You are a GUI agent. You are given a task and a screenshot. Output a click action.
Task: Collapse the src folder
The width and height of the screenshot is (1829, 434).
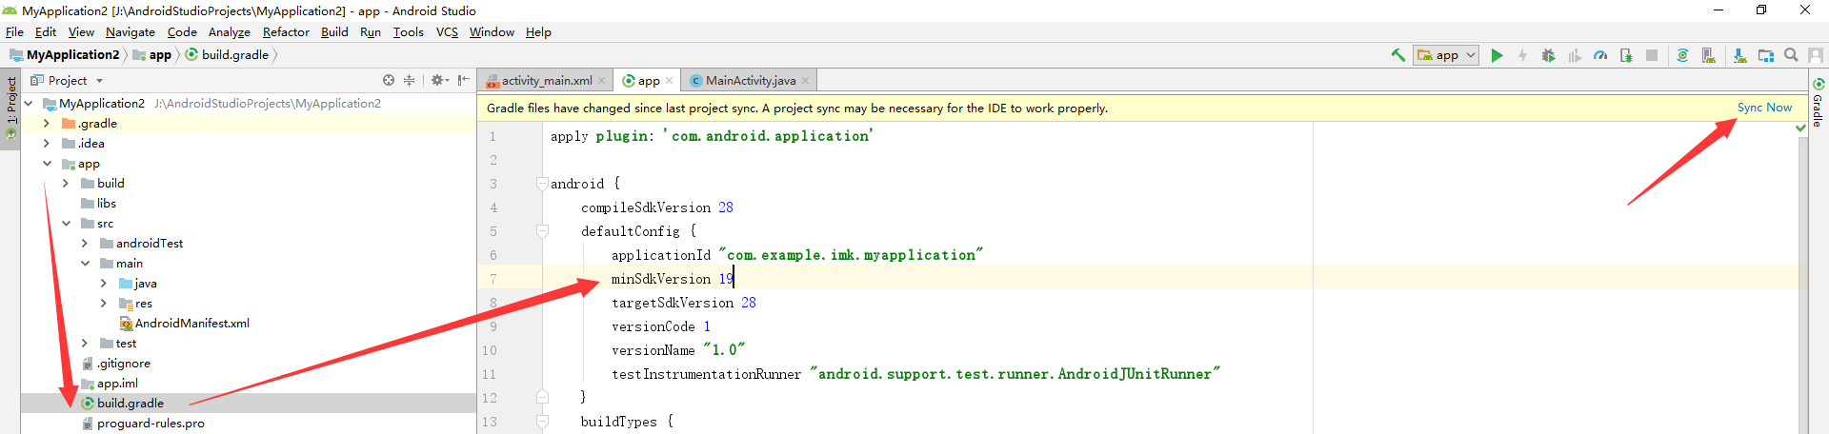66,223
